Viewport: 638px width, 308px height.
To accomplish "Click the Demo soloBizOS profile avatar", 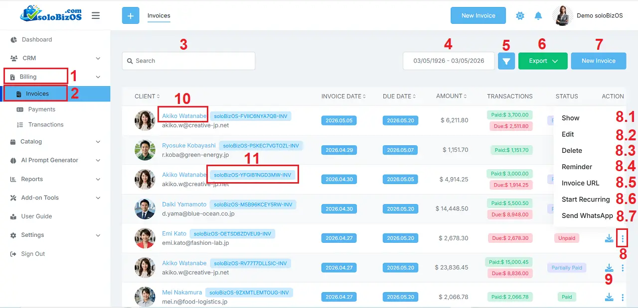I will click(x=562, y=15).
